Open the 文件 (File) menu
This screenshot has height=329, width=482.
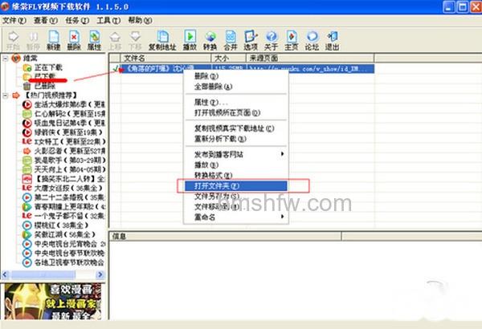point(14,21)
